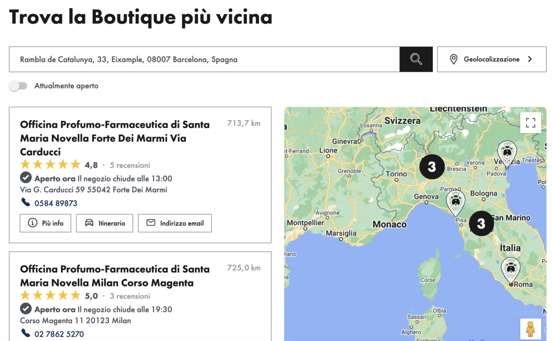Click the San Marino label on the map
The image size is (552, 341).
[x=510, y=218]
